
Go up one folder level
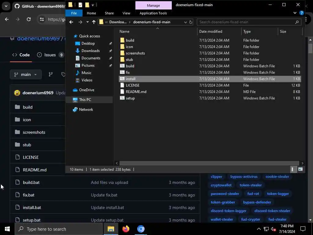tap(94, 22)
